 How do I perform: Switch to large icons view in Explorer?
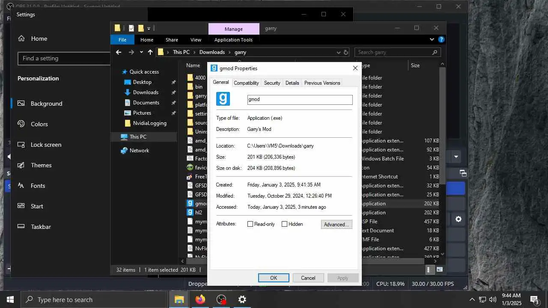coord(440,270)
